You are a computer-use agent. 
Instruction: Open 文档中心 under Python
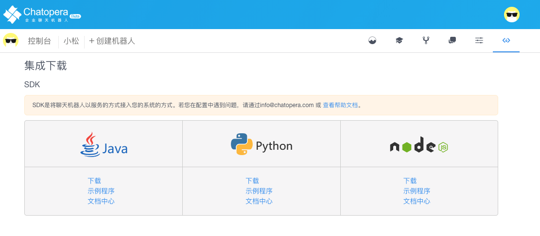(x=259, y=201)
